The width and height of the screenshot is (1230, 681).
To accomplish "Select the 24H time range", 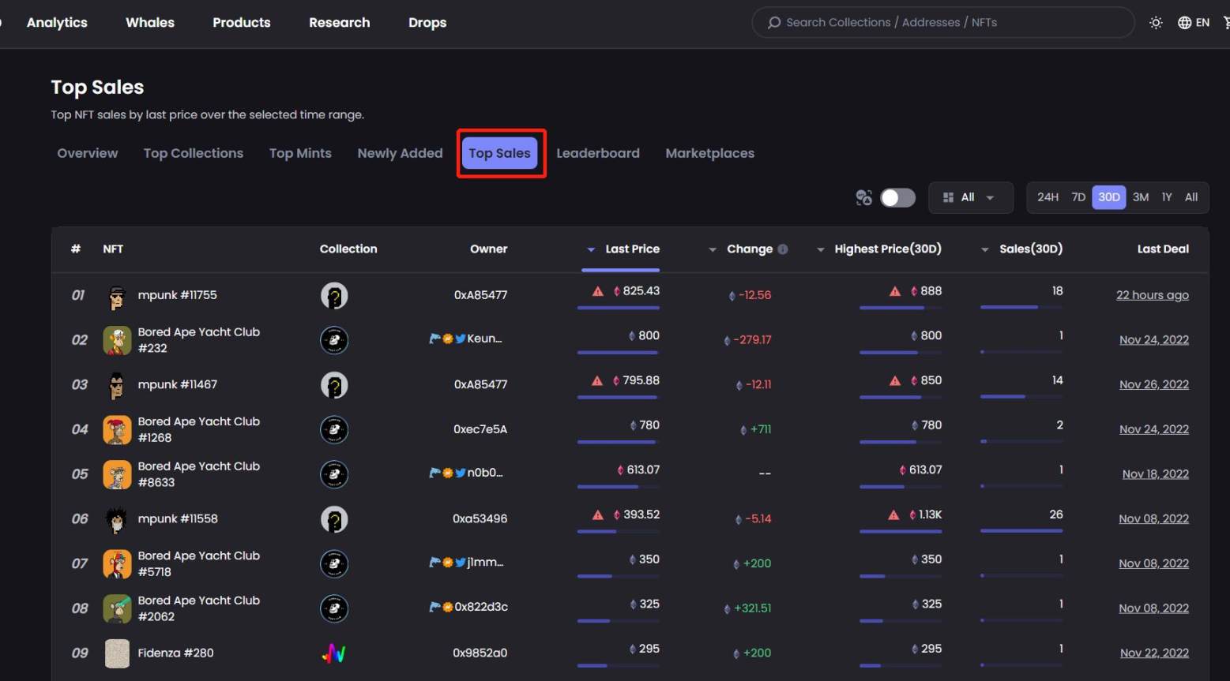I will point(1047,197).
